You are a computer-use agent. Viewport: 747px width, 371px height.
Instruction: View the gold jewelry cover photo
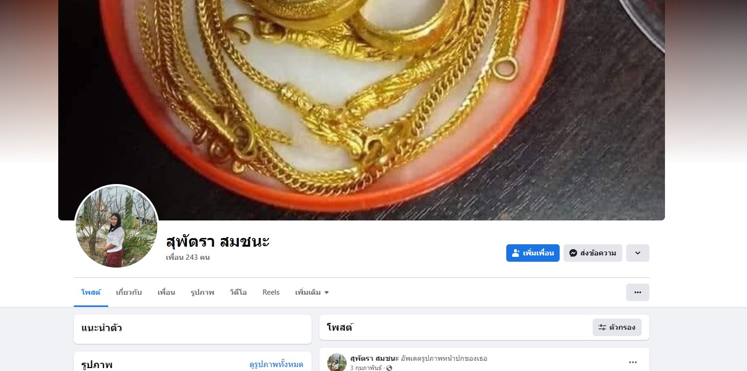[362, 110]
